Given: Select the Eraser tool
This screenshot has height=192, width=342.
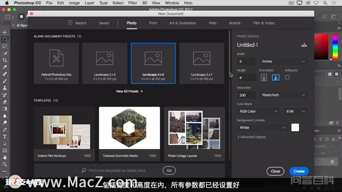Looking at the screenshot, I should click(5, 102).
